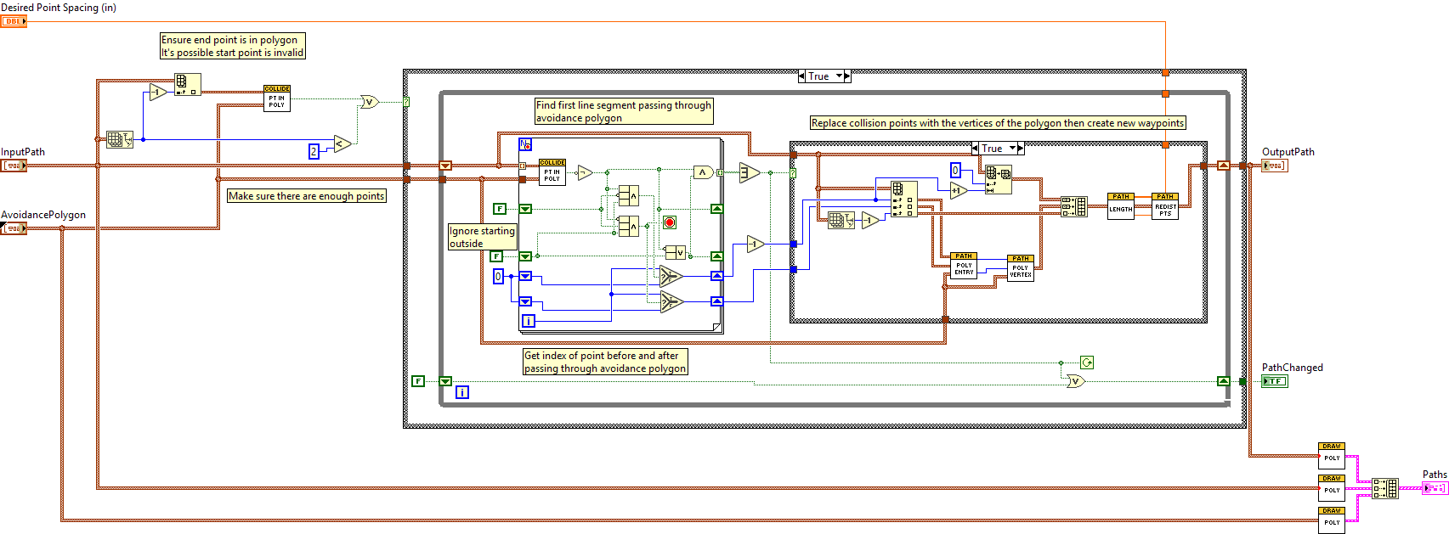The height and width of the screenshot is (534, 1449).
Task: Click the loop stop condition terminal
Action: point(670,222)
